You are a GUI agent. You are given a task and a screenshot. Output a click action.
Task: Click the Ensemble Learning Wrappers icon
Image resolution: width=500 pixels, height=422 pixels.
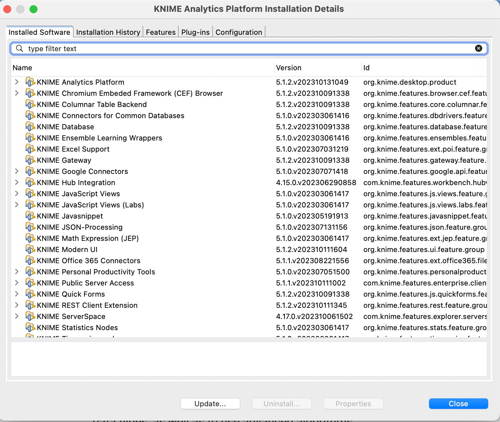30,138
